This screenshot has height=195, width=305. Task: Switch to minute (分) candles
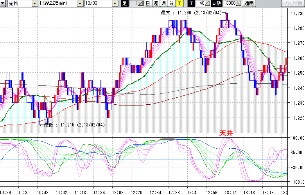[x=172, y=4]
